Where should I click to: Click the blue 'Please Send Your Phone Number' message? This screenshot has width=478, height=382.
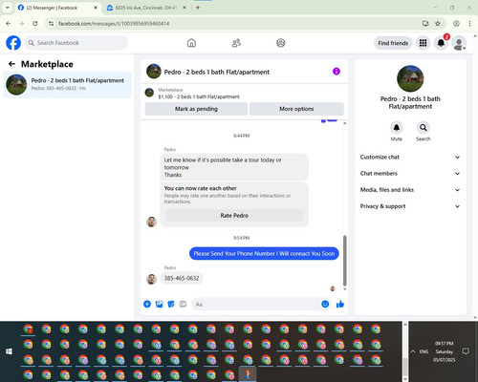[264, 254]
